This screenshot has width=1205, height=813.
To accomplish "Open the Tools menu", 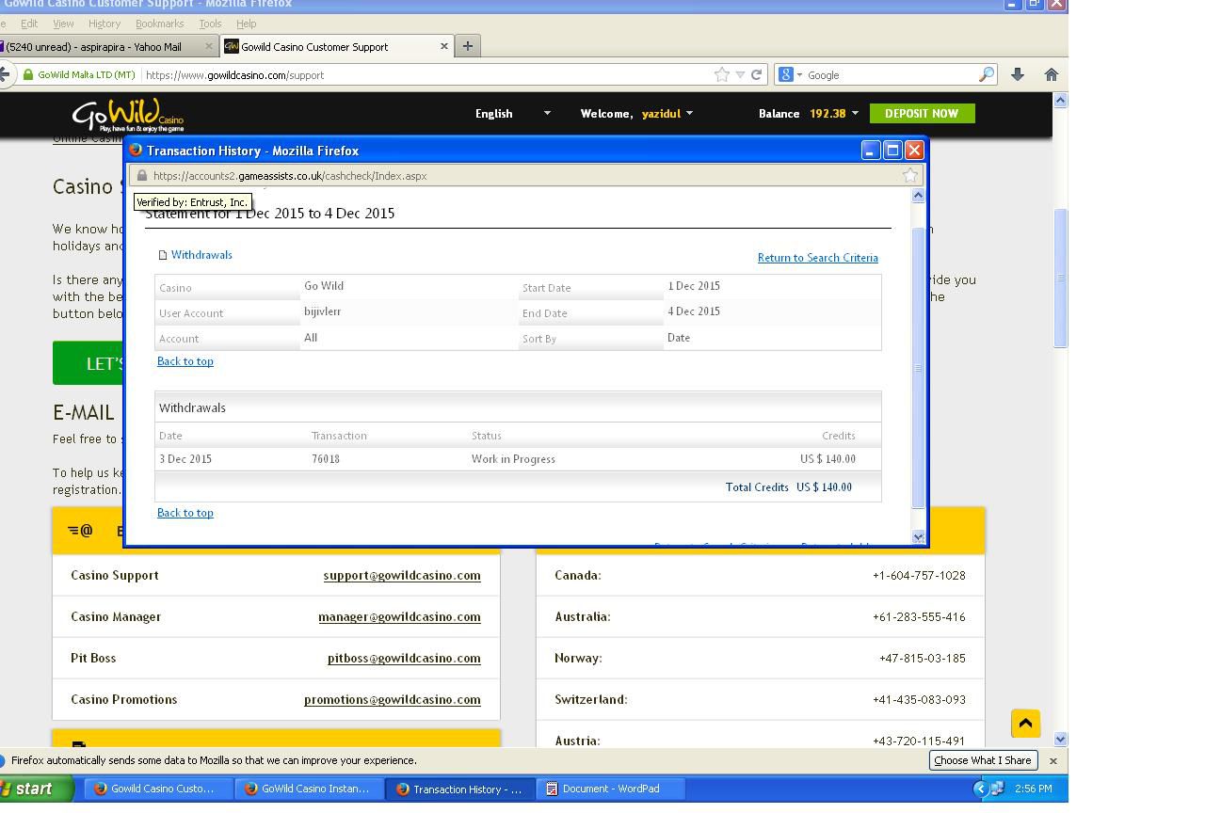I will point(210,24).
